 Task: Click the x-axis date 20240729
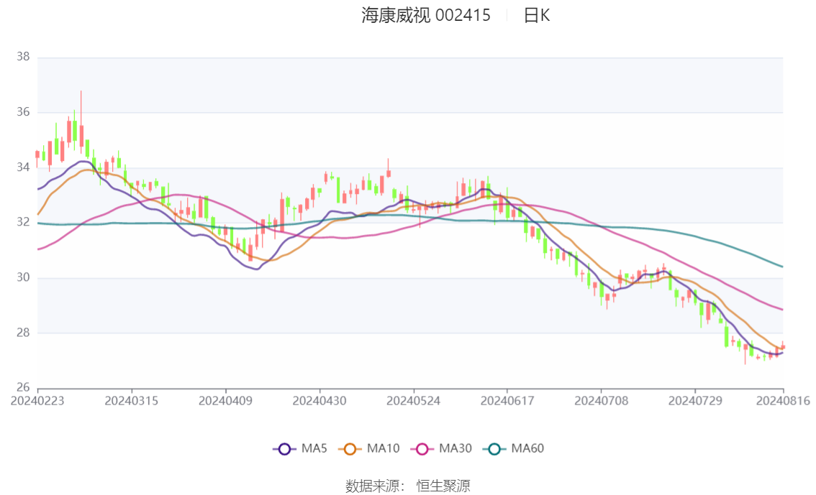pyautogui.click(x=695, y=401)
